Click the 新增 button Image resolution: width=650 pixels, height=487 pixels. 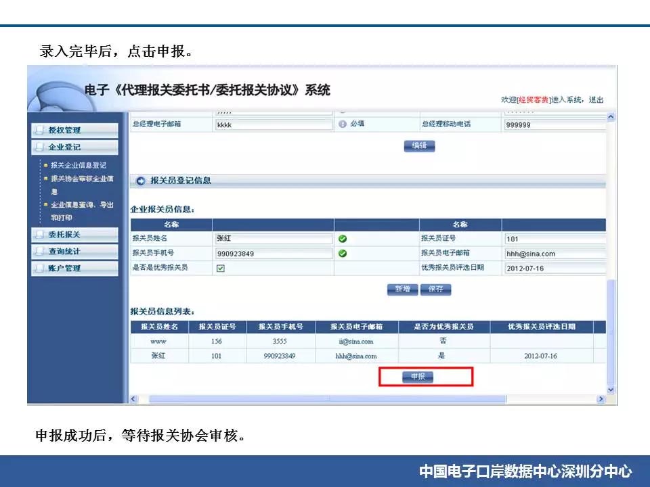tap(402, 289)
